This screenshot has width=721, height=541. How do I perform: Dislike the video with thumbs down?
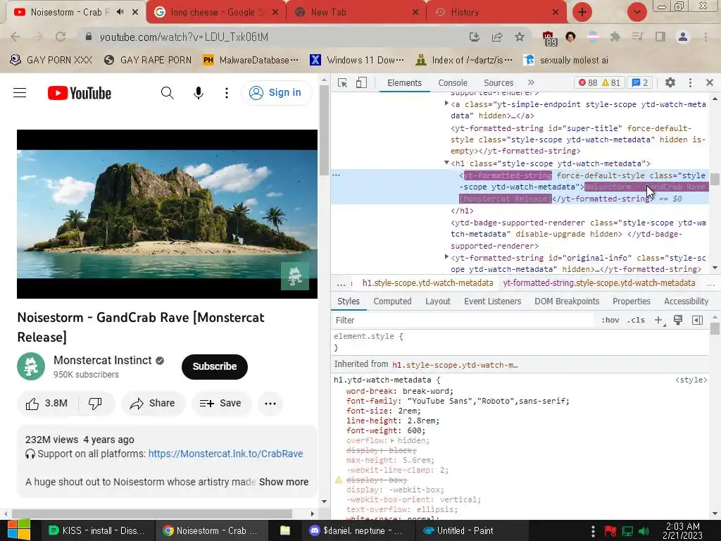pos(95,404)
